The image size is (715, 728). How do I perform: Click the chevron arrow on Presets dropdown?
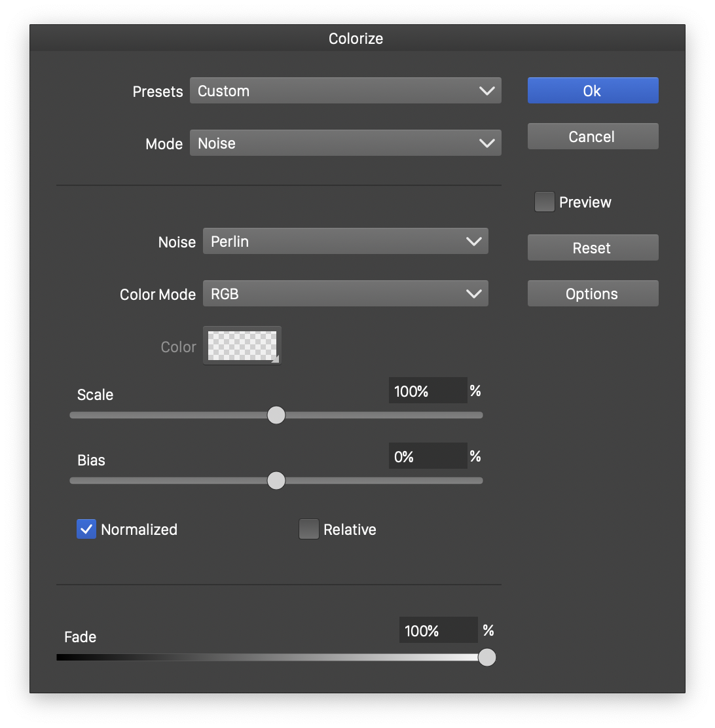point(486,91)
